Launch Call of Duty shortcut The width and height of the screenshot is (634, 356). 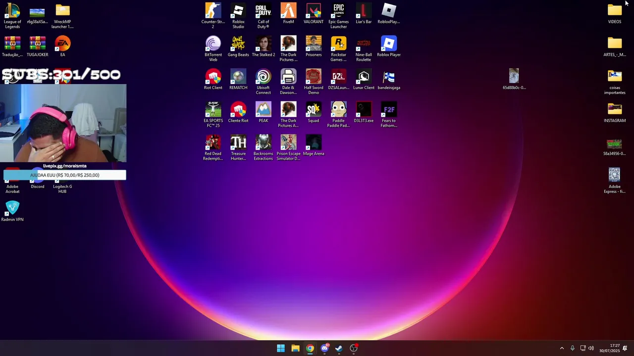[x=263, y=15]
